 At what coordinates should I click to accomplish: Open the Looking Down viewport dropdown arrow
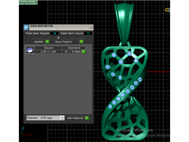pos(36,2)
